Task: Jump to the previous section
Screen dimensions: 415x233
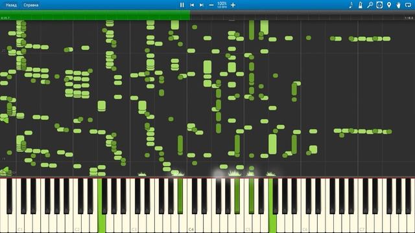Action: 192,5
